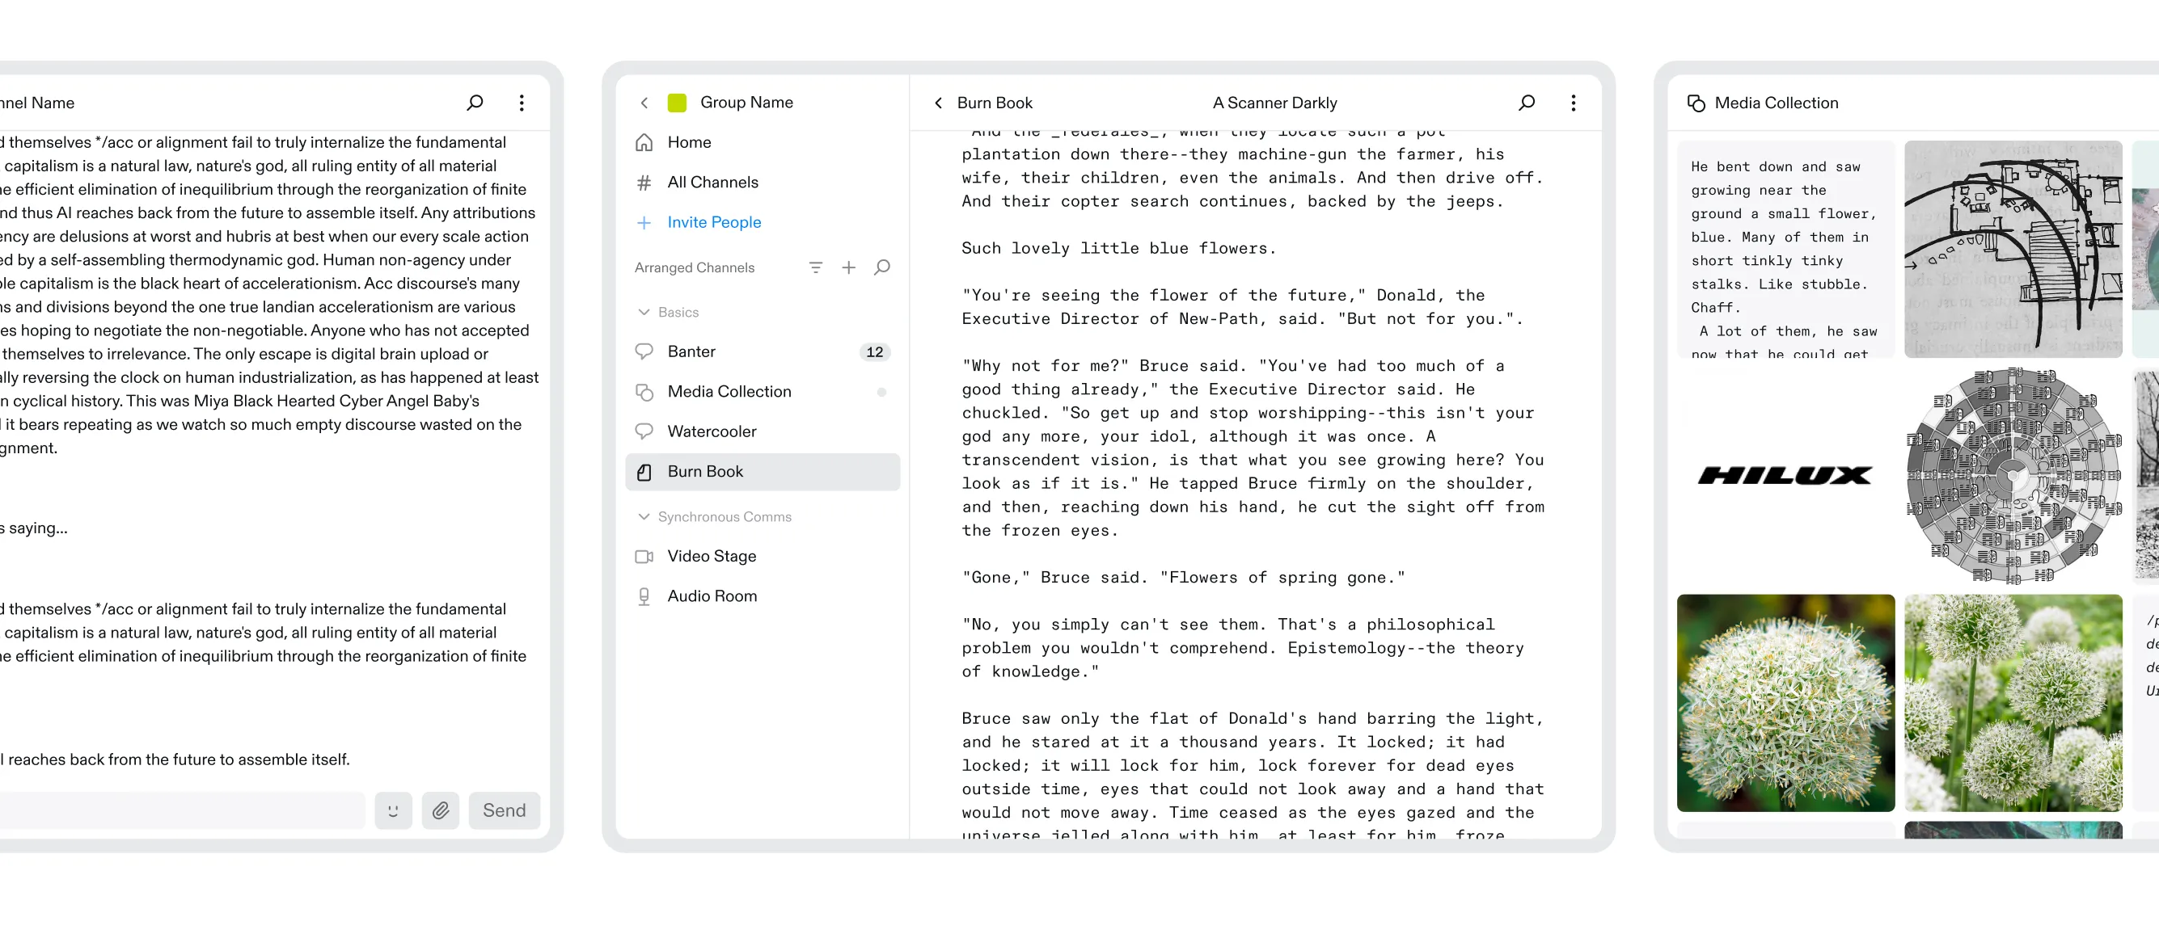Open the HILUX logo thumbnail

point(1785,476)
